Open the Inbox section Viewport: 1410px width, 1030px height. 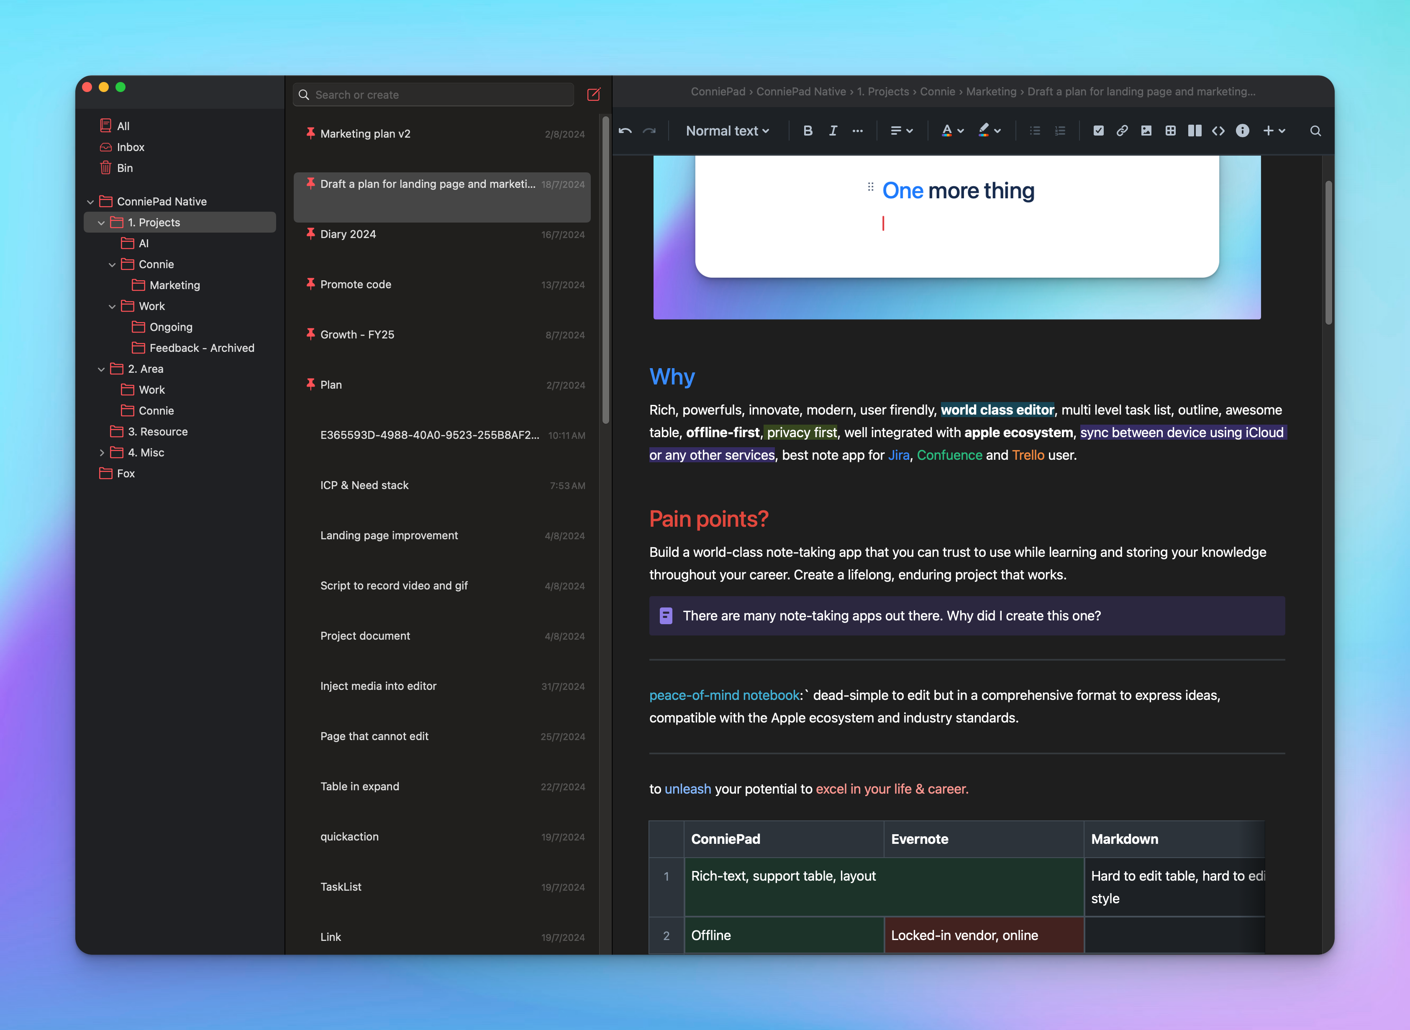pyautogui.click(x=131, y=147)
